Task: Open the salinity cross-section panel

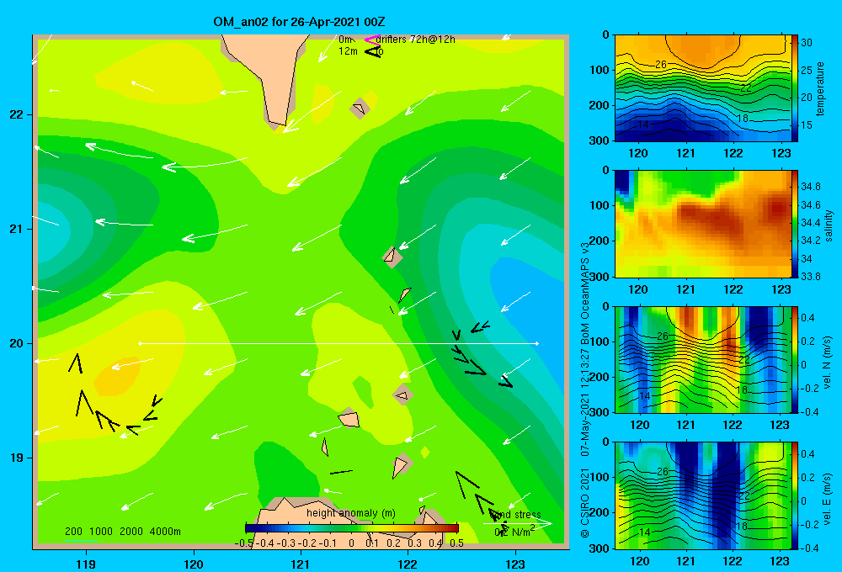Action: point(702,224)
